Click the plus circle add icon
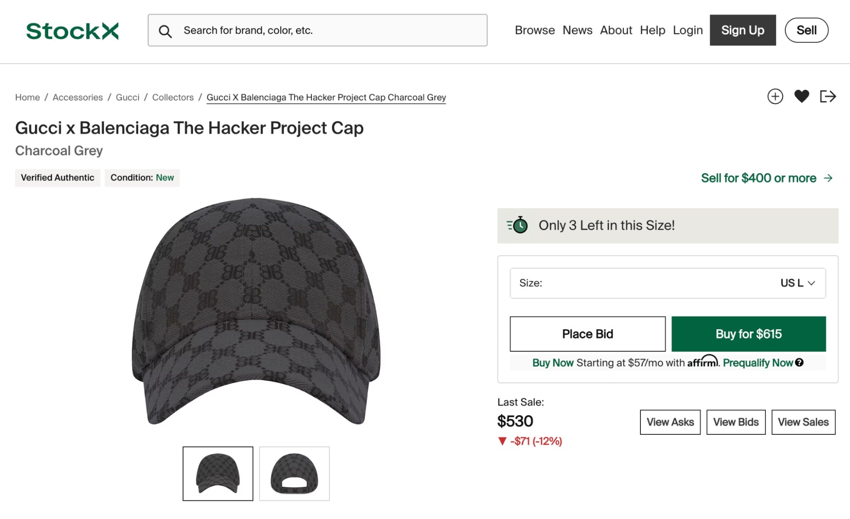 (775, 97)
